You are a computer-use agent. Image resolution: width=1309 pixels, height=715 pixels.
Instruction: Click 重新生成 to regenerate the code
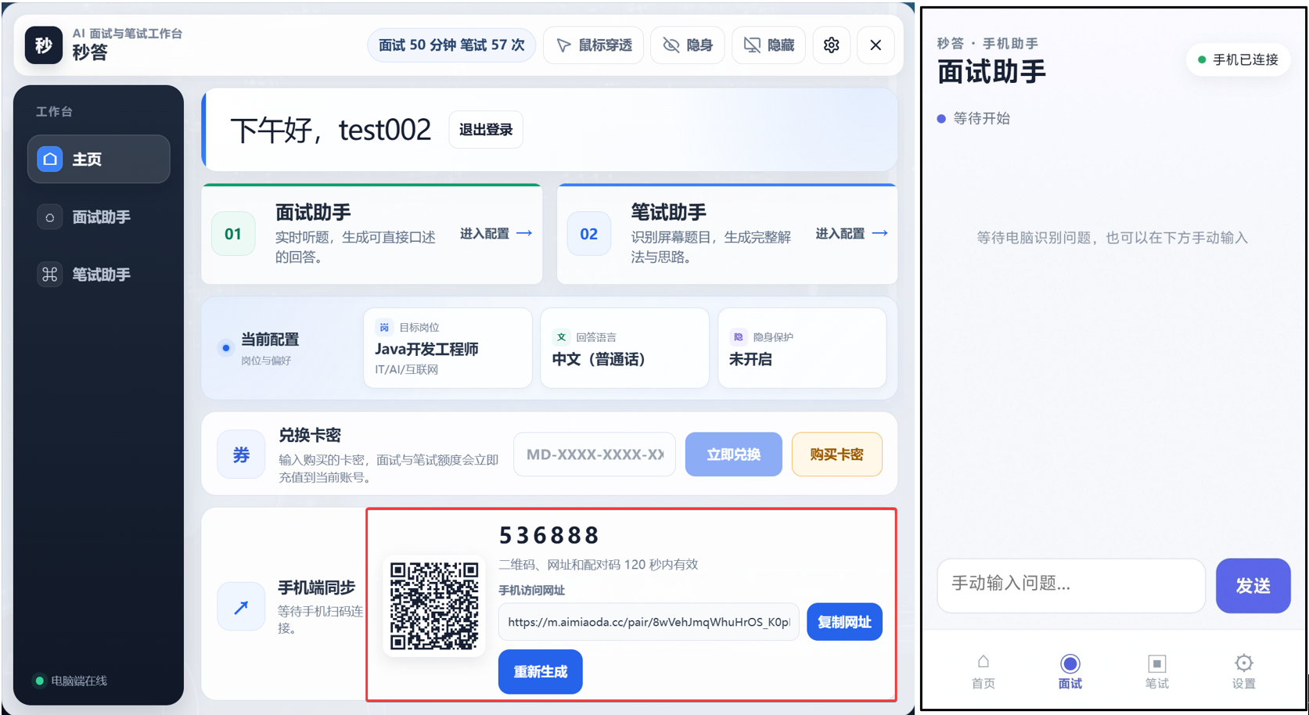[x=541, y=672]
